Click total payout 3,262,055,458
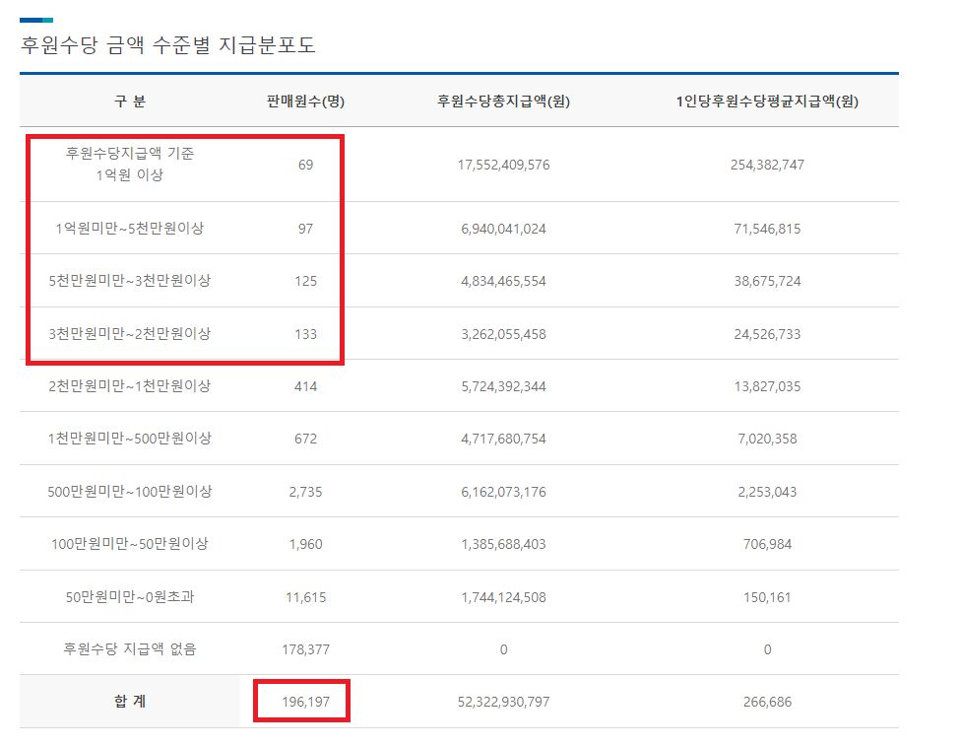The image size is (961, 746). tap(503, 334)
